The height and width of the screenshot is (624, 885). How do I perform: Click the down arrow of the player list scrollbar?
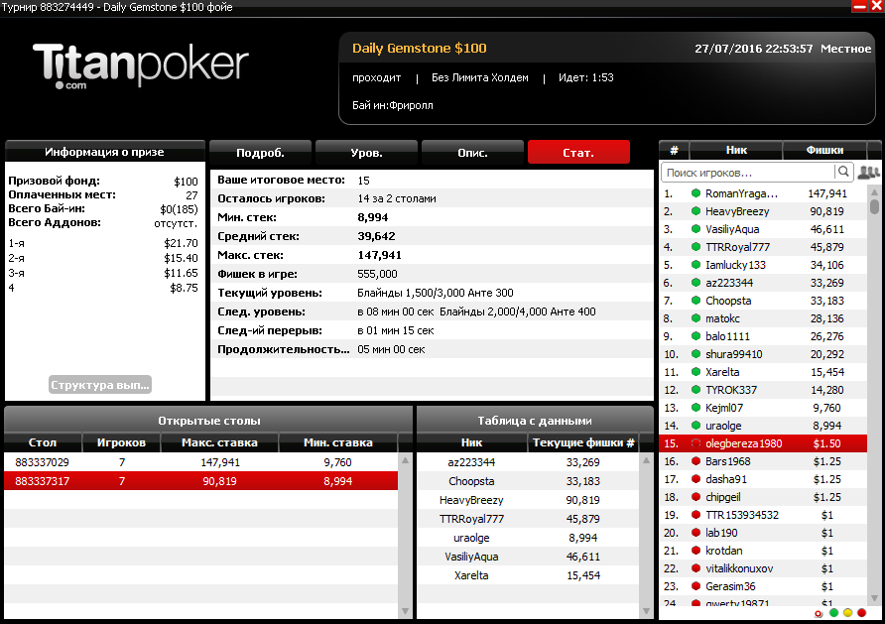click(874, 598)
